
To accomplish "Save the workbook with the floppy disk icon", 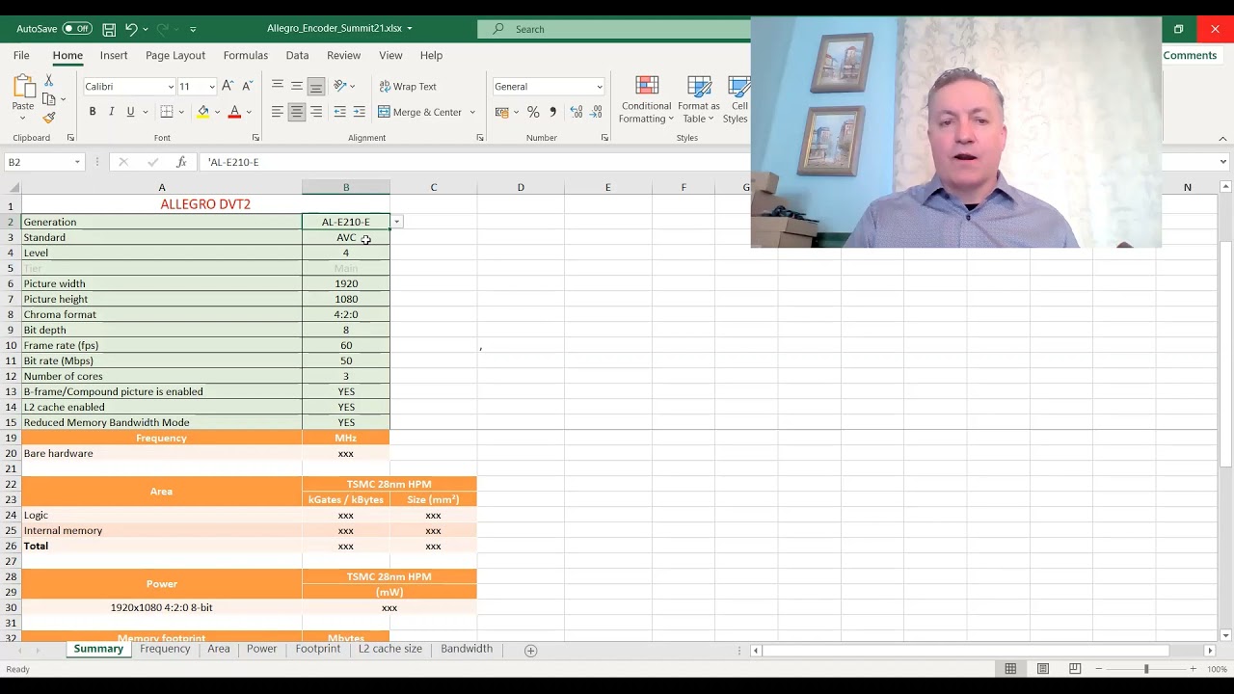I will [x=109, y=29].
